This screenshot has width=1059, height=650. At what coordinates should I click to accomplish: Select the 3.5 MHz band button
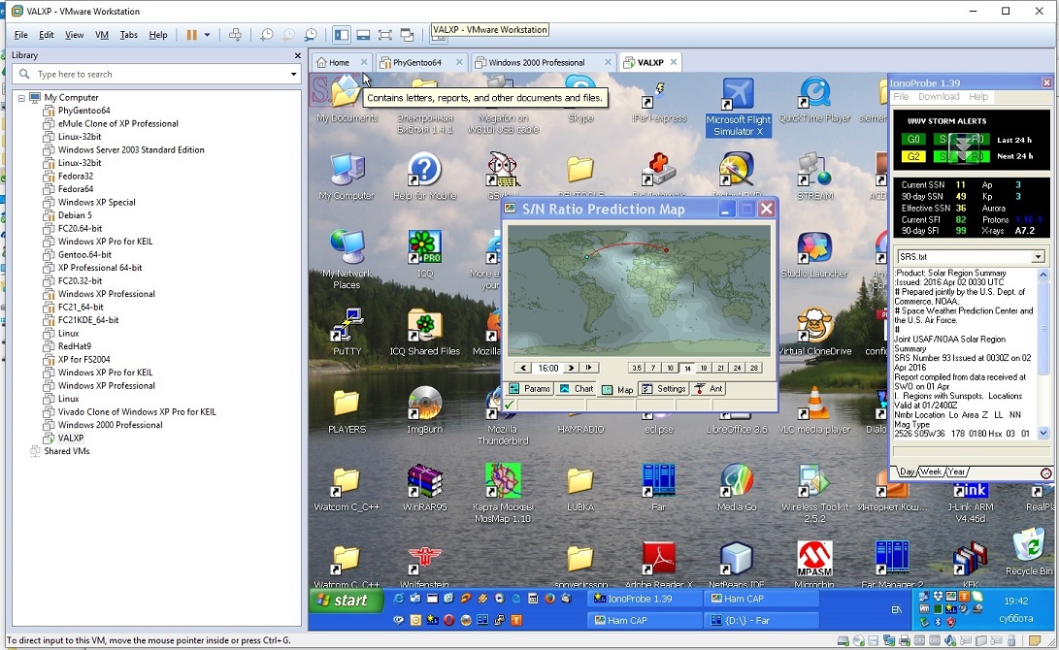636,368
